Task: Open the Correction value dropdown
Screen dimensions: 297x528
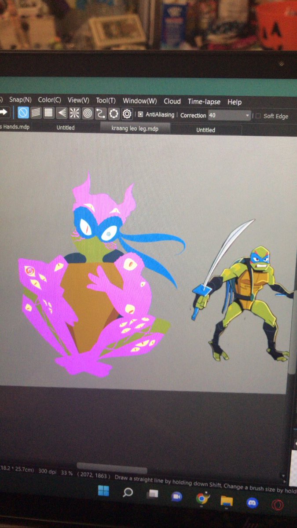Action: (229, 115)
